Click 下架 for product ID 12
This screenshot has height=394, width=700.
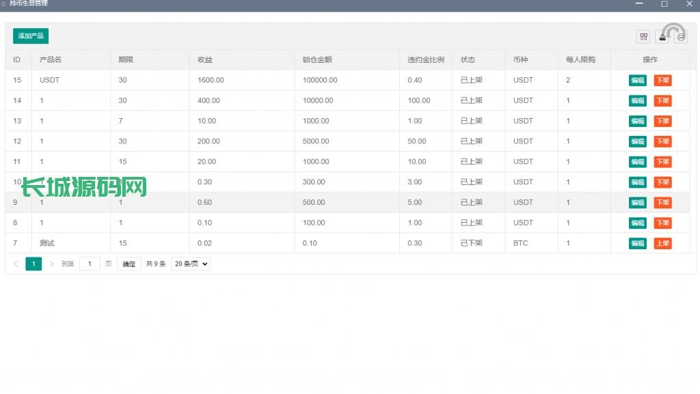point(662,141)
